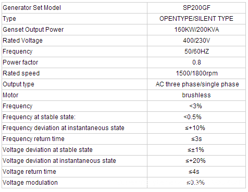Select the Voltage modulation label
Screen dimensions: 248x192
[30, 183]
